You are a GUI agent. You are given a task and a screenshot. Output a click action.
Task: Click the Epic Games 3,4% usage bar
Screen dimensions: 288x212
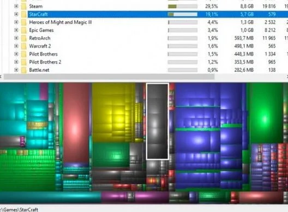point(183,30)
